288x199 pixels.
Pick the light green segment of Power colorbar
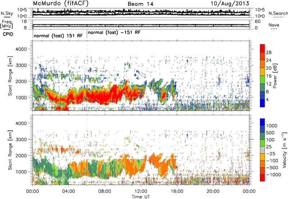tap(262, 80)
